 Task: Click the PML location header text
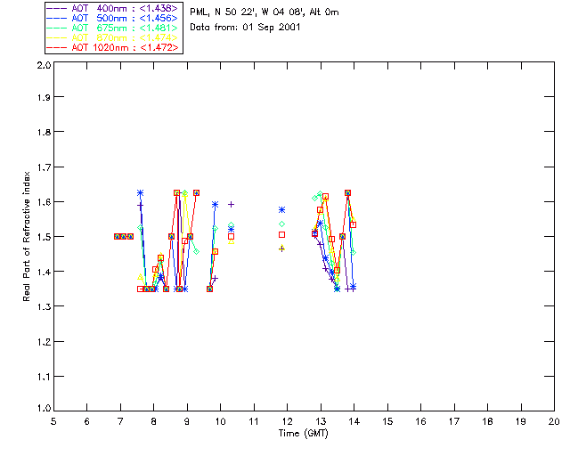click(x=265, y=12)
